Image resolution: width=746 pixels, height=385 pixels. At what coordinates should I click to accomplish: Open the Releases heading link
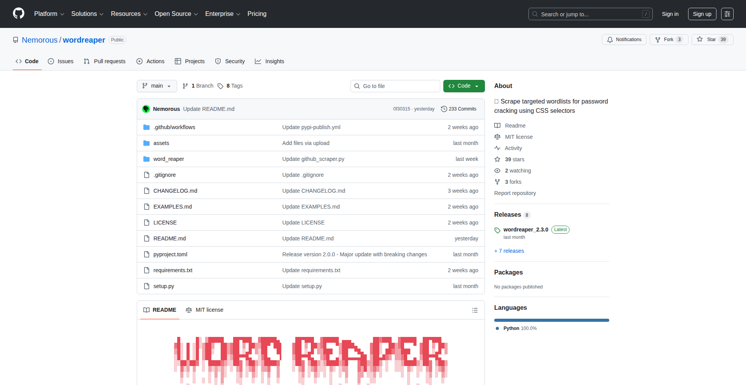coord(512,215)
